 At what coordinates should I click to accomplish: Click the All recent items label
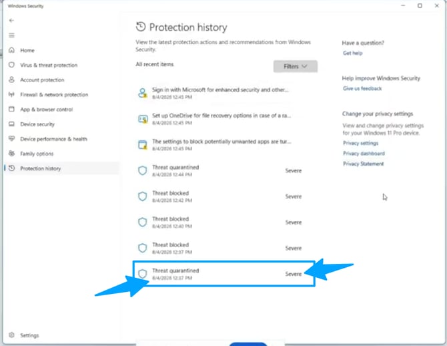[x=155, y=64]
